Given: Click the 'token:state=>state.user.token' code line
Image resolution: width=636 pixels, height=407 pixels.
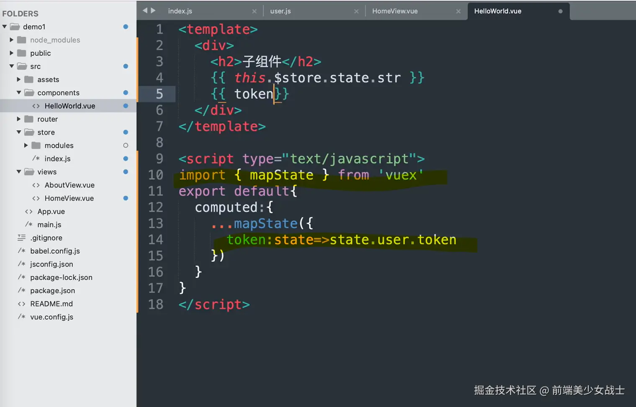Looking at the screenshot, I should coord(341,240).
